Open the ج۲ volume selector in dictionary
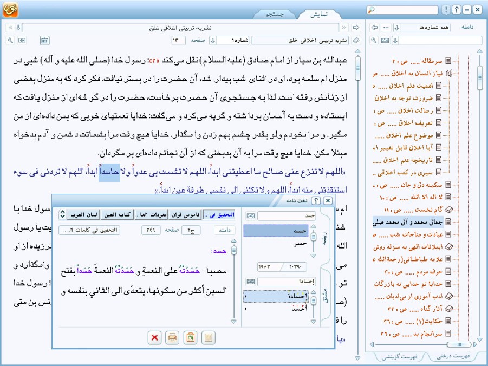488x366 pixels. click(191, 230)
